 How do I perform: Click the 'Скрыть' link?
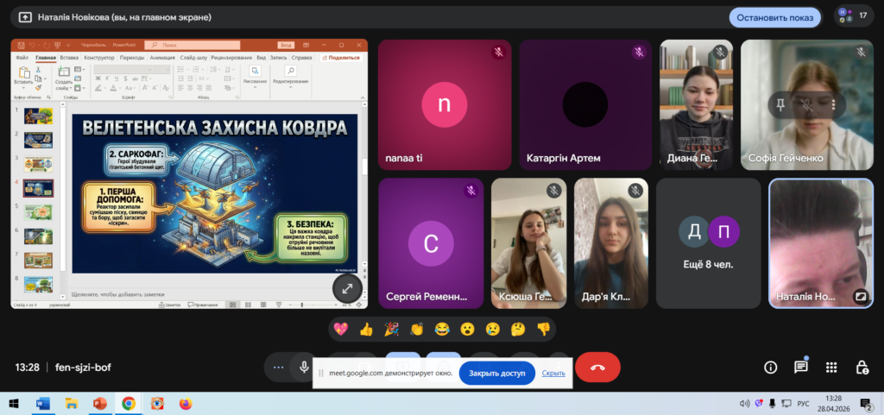pos(553,373)
